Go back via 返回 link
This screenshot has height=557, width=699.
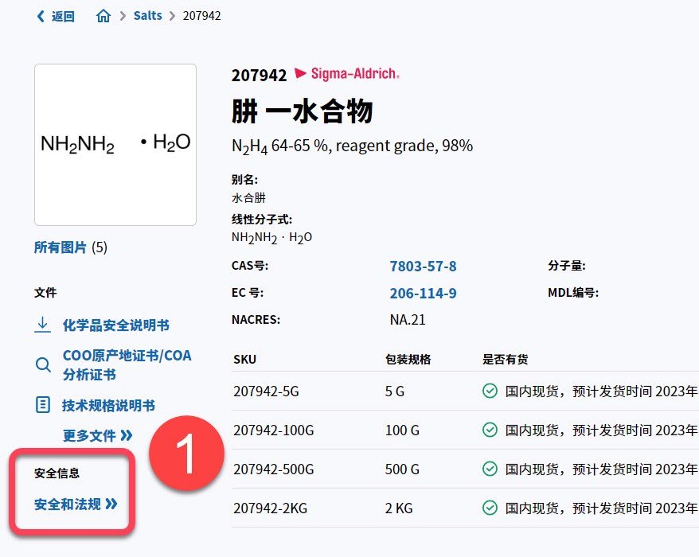point(62,16)
